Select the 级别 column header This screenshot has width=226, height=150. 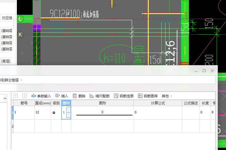tap(56, 103)
